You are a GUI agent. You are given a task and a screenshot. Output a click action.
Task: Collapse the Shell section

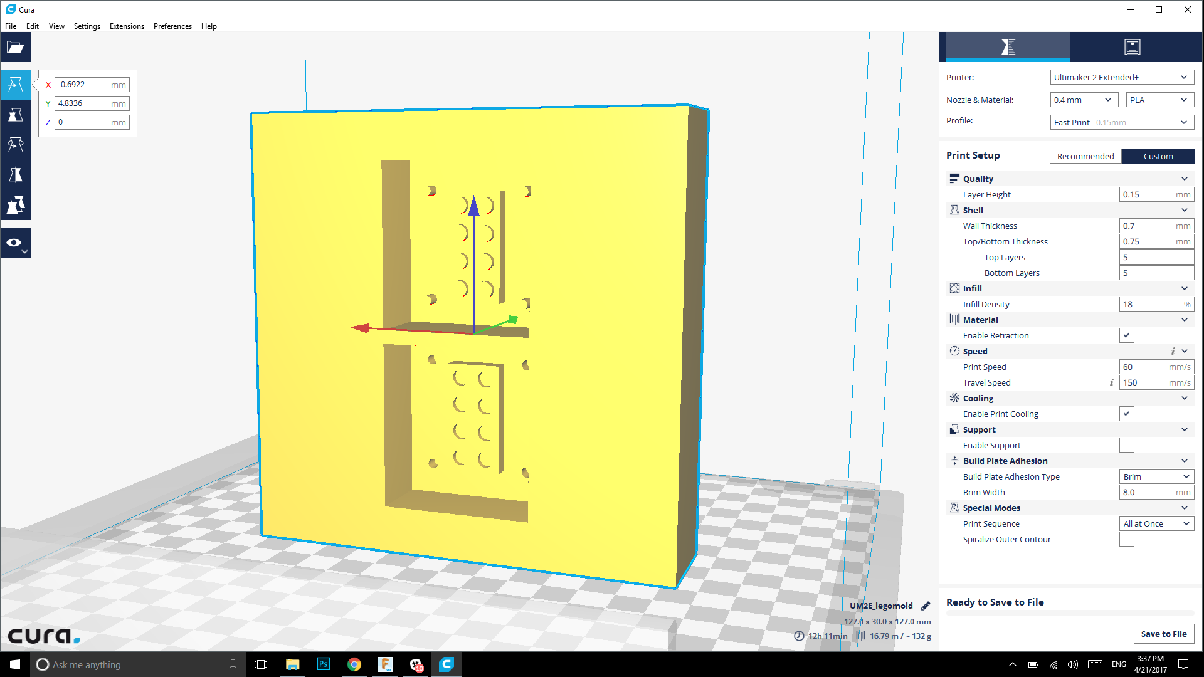pos(1184,210)
